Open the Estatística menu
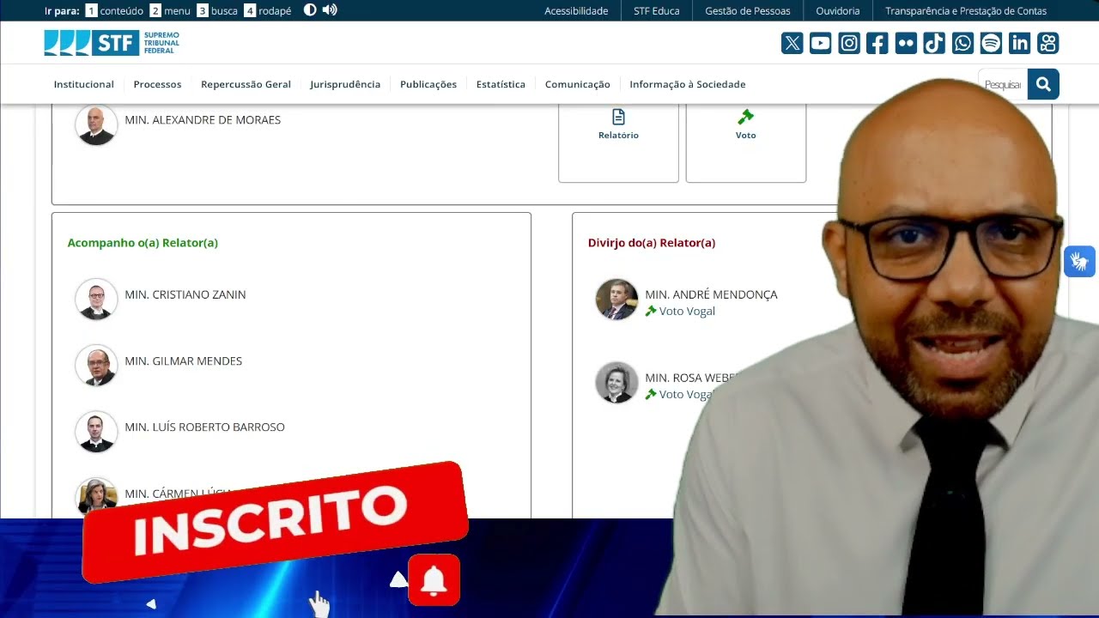 tap(501, 84)
